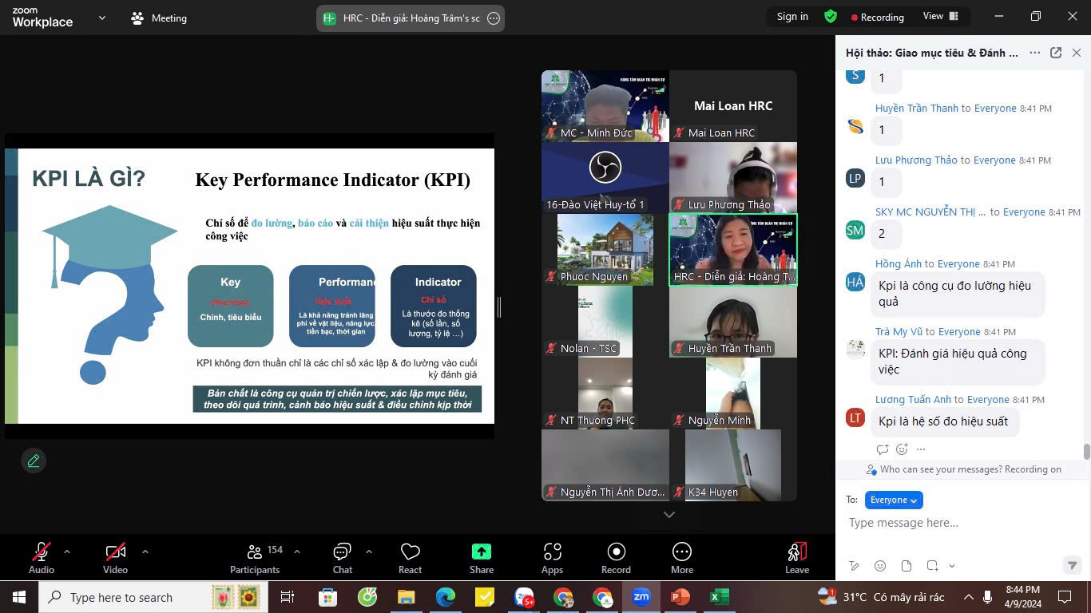1091x613 pixels.
Task: Open Microsoft Edge from taskbar
Action: click(x=445, y=597)
